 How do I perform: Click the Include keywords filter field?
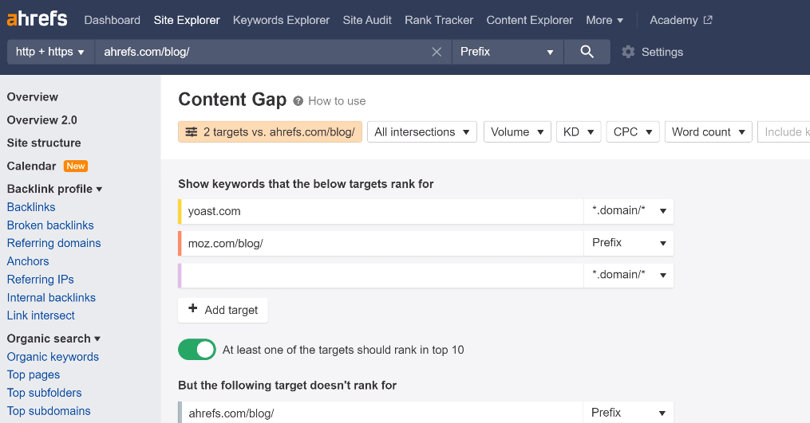(x=784, y=132)
